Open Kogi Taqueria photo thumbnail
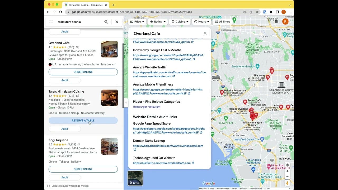 point(110,146)
